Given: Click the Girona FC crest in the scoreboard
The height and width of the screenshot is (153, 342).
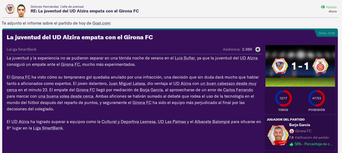Looking at the screenshot, I should tap(320, 66).
